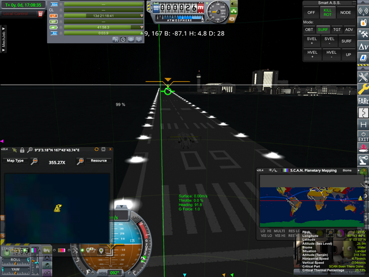Open the Biome tab in S.C.A.N. Planetary Mapping
The height and width of the screenshot is (277, 369).
click(347, 171)
